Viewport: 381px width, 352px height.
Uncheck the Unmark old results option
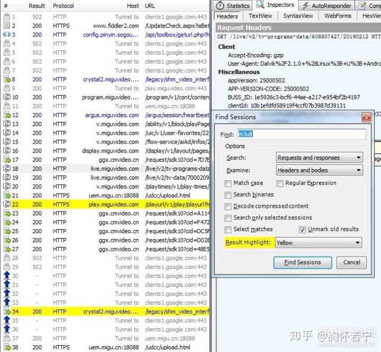302,230
